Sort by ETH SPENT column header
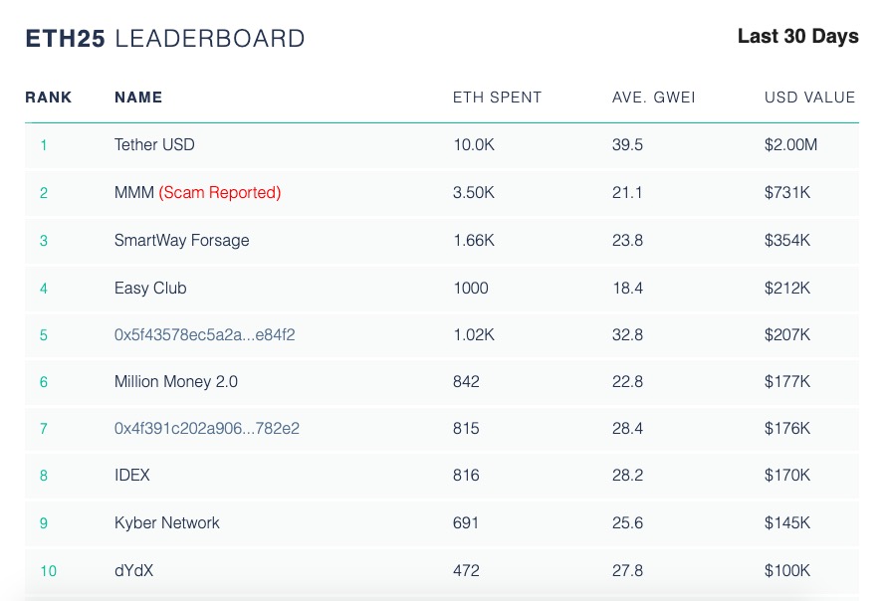This screenshot has height=601, width=888. tap(497, 98)
